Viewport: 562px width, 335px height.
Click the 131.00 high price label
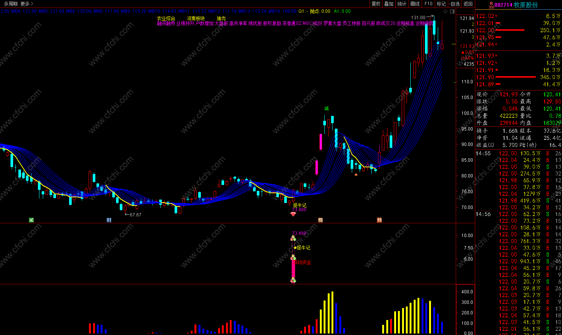[418, 18]
